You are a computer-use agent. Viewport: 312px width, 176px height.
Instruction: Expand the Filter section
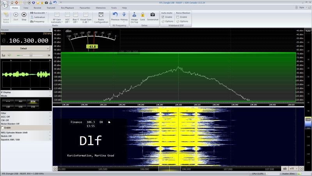pyautogui.click(x=26, y=113)
